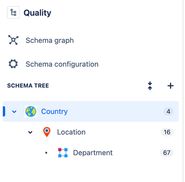This screenshot has width=185, height=182.
Task: Collapse the Country tree node chevron
Action: pos(14,112)
